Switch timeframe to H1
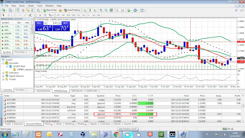The width and height of the screenshot is (245, 138). click(x=78, y=15)
